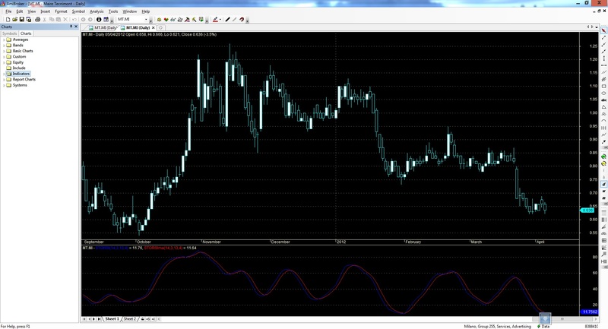The height and width of the screenshot is (329, 608).
Task: Select the vertical line drawing tool
Action: click(x=603, y=59)
